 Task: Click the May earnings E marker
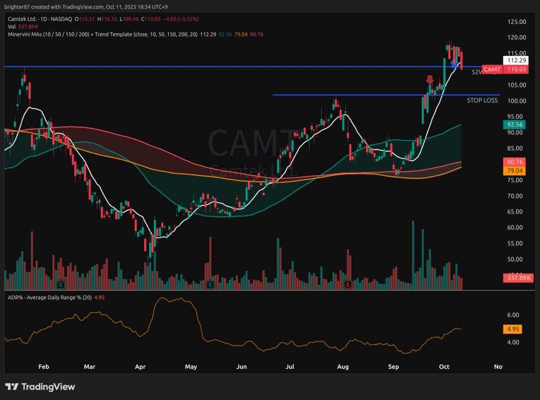[210, 284]
